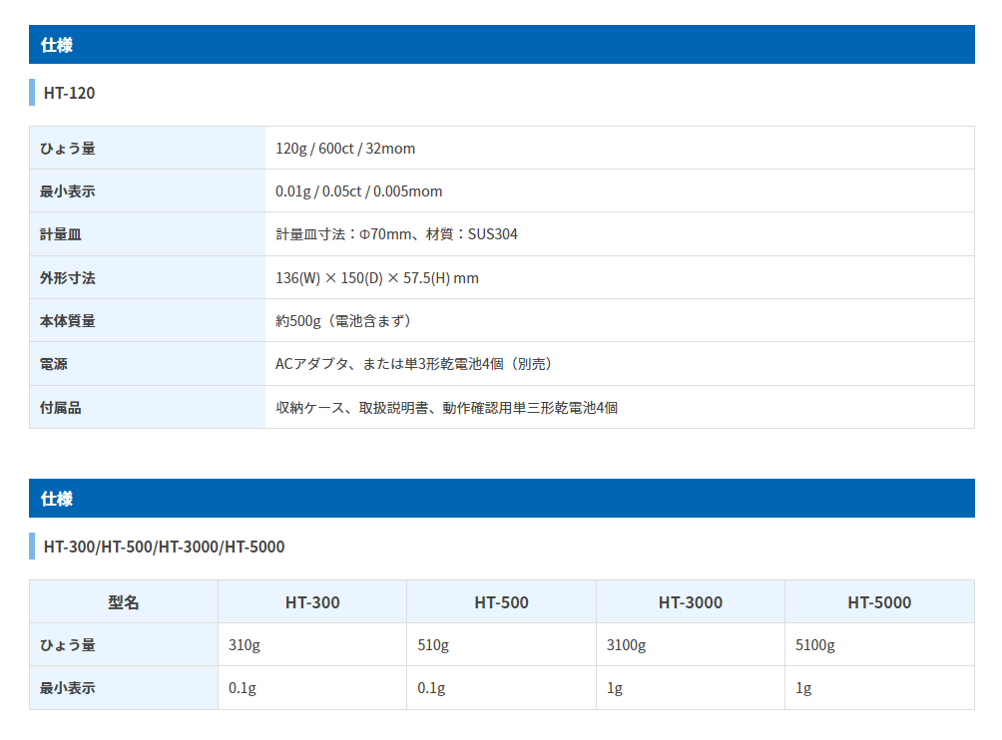Viewport: 1002px width, 740px height.
Task: Click the 収納ケース accessories description
Action: coord(446,407)
